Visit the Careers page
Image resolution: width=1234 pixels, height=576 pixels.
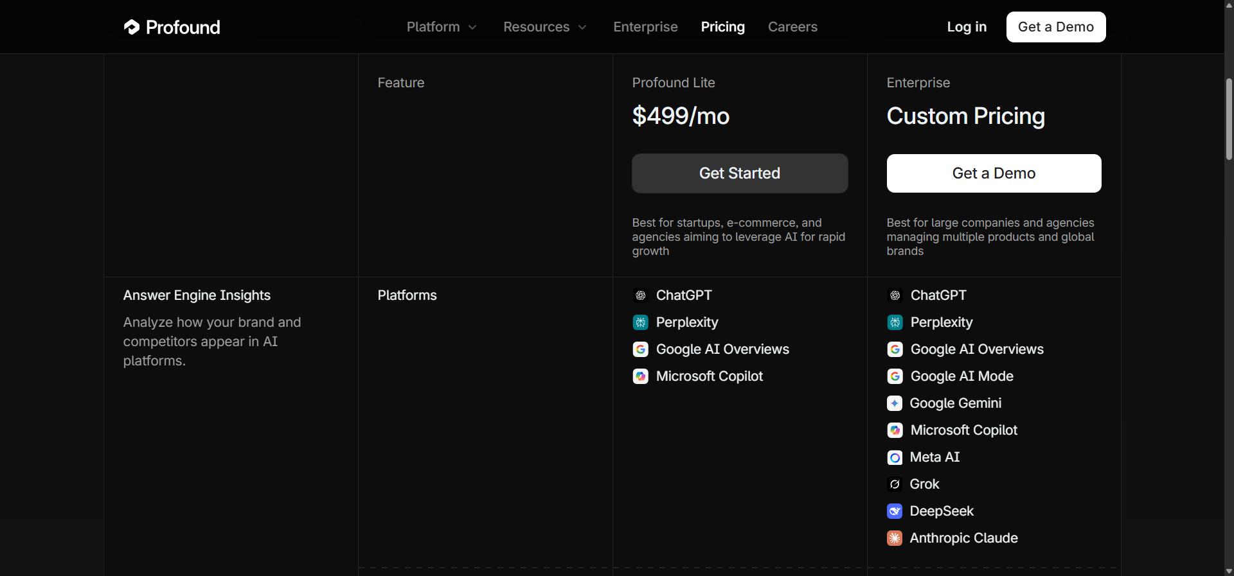tap(792, 27)
